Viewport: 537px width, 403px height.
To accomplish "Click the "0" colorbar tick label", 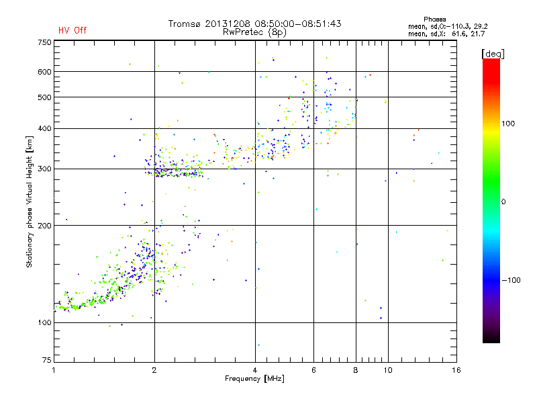I will click(503, 201).
